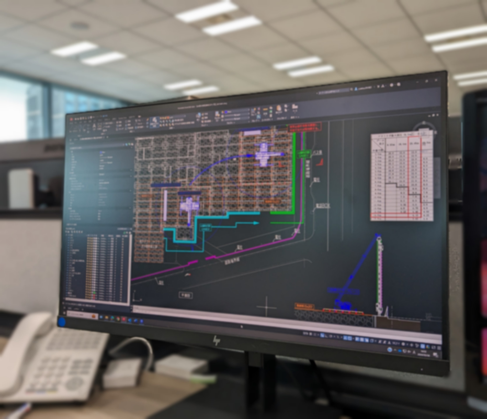Click the large highlighted ribbon tool button
Screen dimensions: 487x419
pos(154,122)
